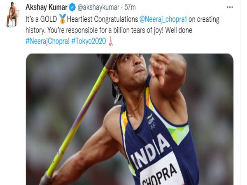
Task: Click the "Heartiest Congratulations" tweet text
Action: pyautogui.click(x=103, y=19)
